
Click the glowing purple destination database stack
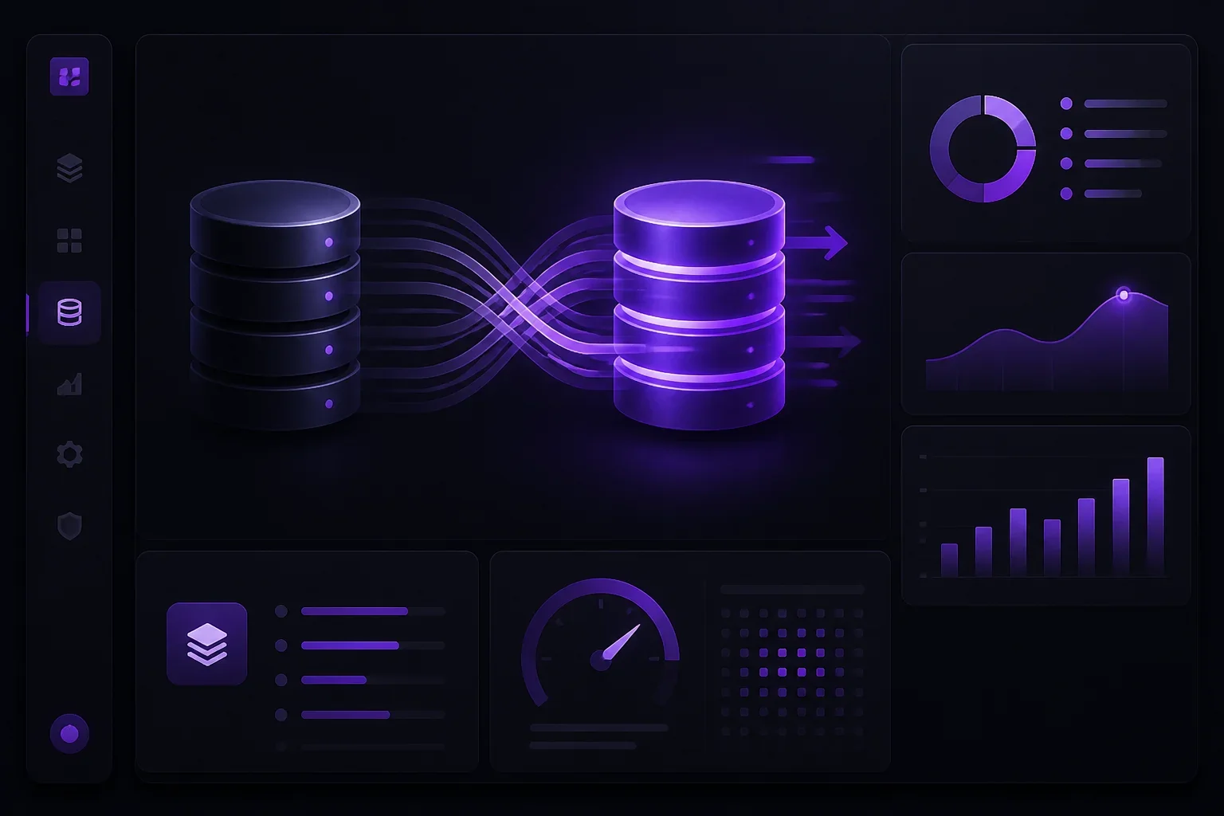(699, 305)
